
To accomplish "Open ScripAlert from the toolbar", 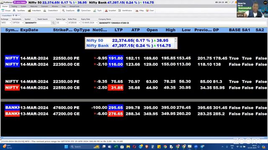I will pos(110,10).
